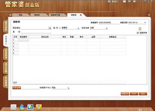Toggle the 连续开单 checkbox
This screenshot has width=155, height=111.
138,33
